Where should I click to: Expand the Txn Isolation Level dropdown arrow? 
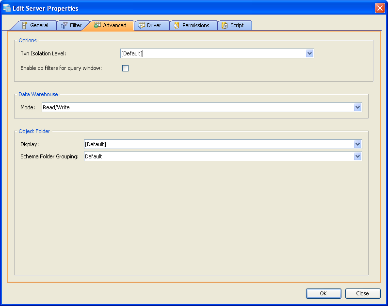(309, 53)
